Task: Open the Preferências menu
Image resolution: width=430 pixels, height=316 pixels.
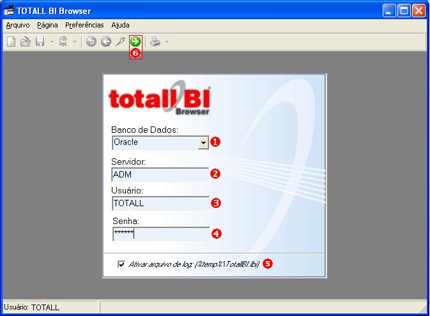Action: pos(84,25)
